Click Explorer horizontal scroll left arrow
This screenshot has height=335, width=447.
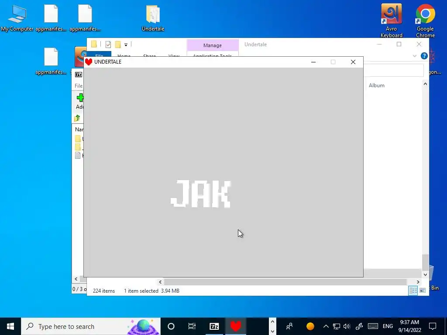click(x=160, y=282)
